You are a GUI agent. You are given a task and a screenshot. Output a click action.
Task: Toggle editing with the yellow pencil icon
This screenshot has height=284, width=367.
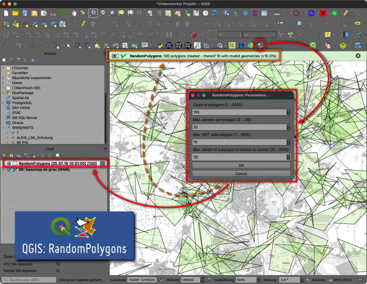pyautogui.click(x=83, y=24)
